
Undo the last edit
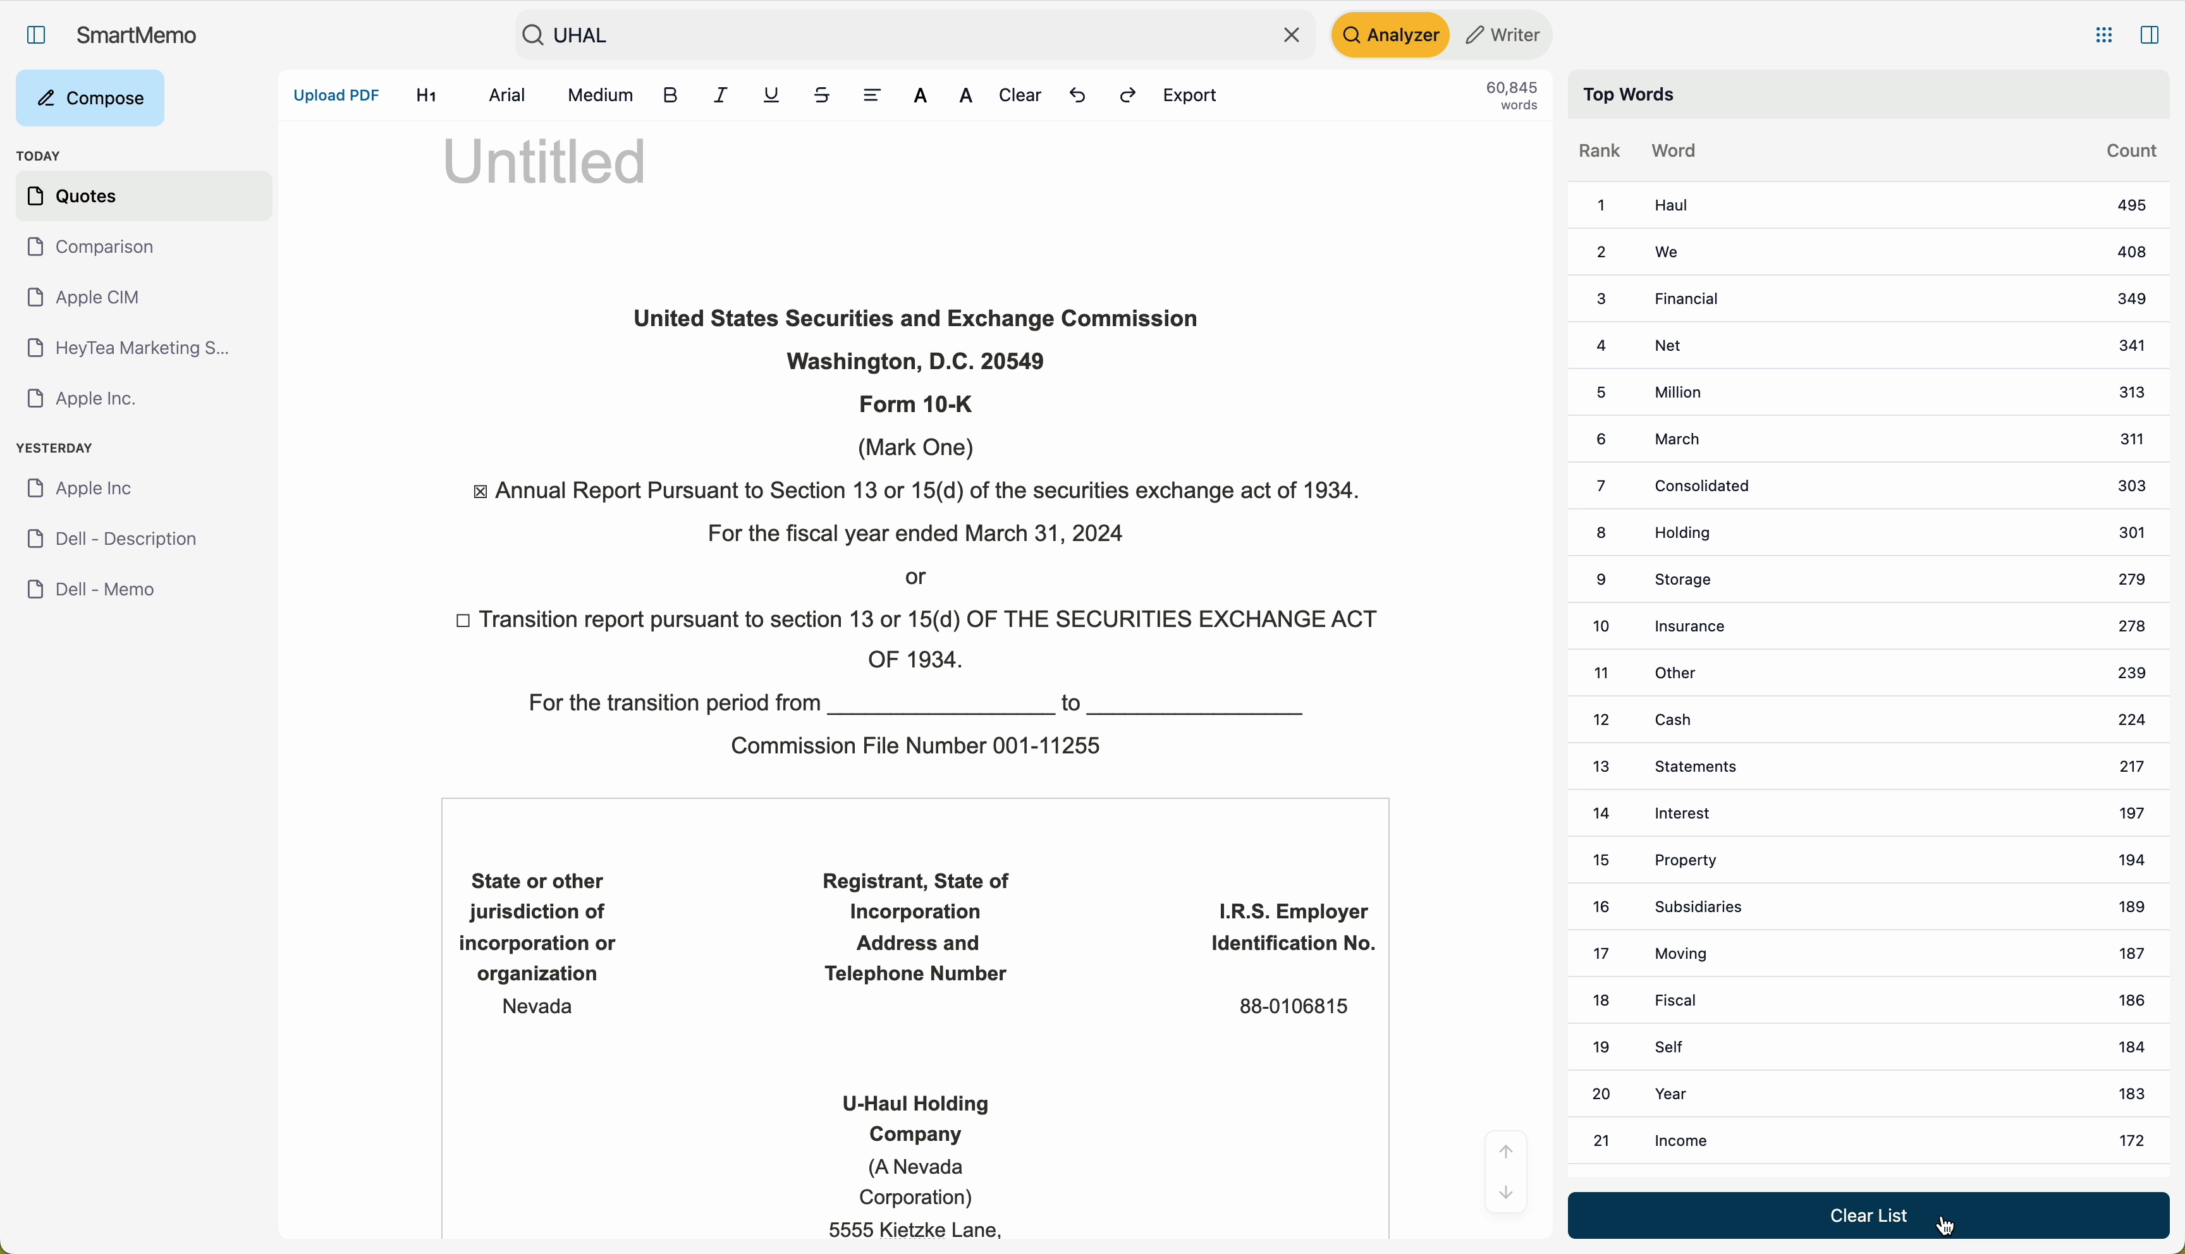pos(1077,95)
